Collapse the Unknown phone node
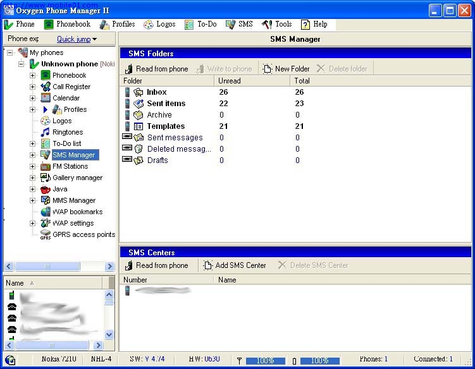Viewport: 475px width, 369px height. [x=22, y=64]
